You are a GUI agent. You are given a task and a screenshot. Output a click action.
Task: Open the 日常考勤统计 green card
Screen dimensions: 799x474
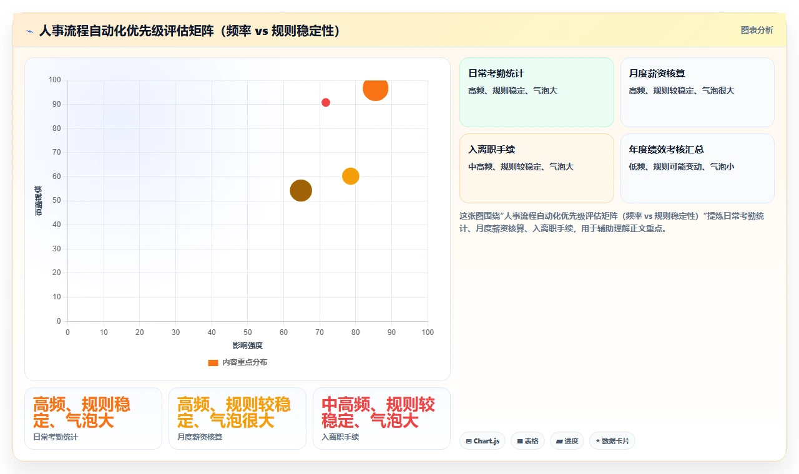537,92
